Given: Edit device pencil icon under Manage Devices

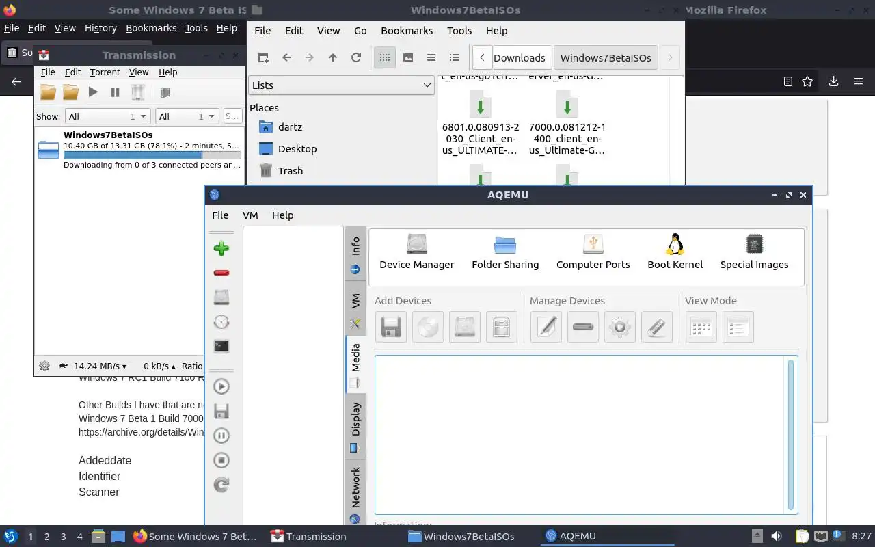Looking at the screenshot, I should [546, 327].
